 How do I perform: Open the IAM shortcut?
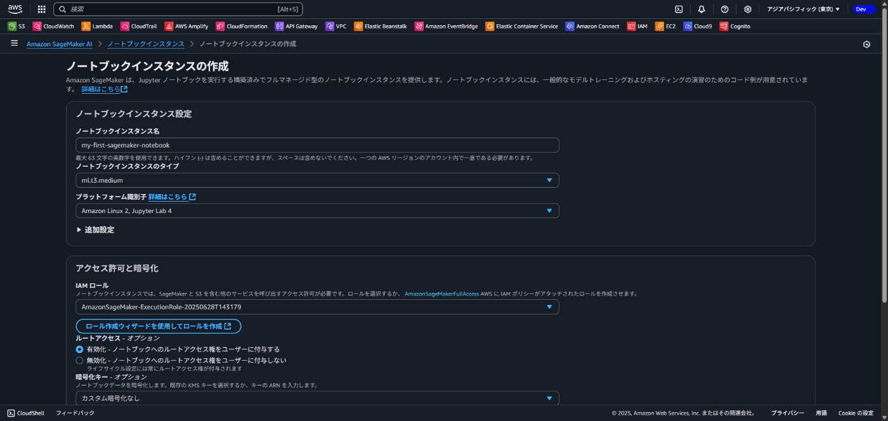[637, 27]
